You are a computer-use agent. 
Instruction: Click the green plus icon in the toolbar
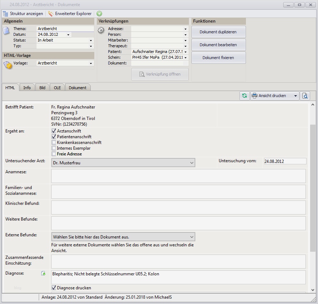pyautogui.click(x=99, y=14)
